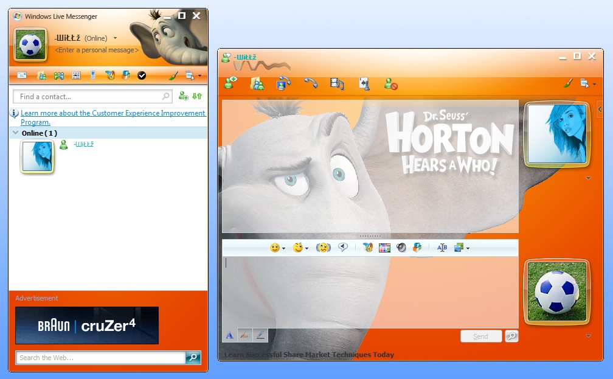Viewport: 613px width, 379px height.
Task: Click the Send button
Action: tap(481, 336)
